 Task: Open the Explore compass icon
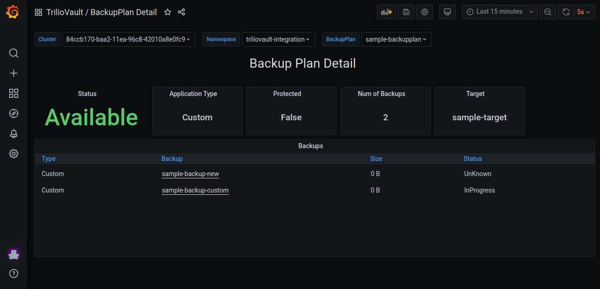click(x=14, y=113)
